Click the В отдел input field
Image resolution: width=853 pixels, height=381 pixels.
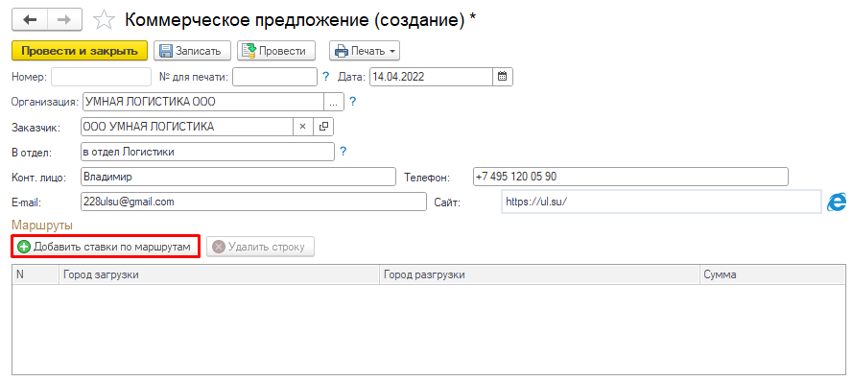pyautogui.click(x=207, y=152)
